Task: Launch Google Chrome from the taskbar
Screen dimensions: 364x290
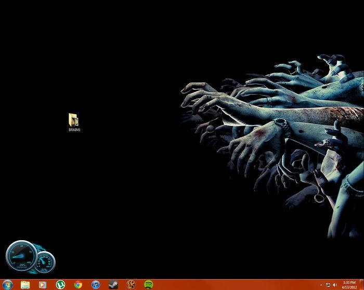Action: tap(78, 284)
